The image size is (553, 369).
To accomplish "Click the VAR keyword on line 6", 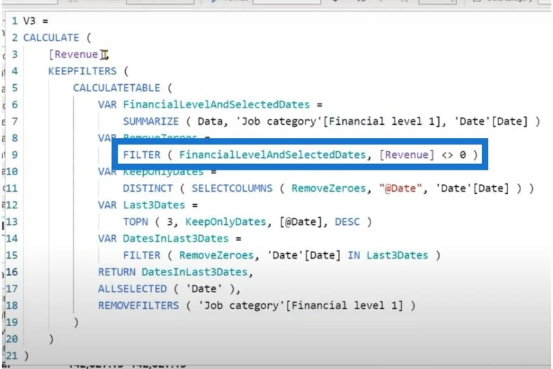I will coord(107,104).
